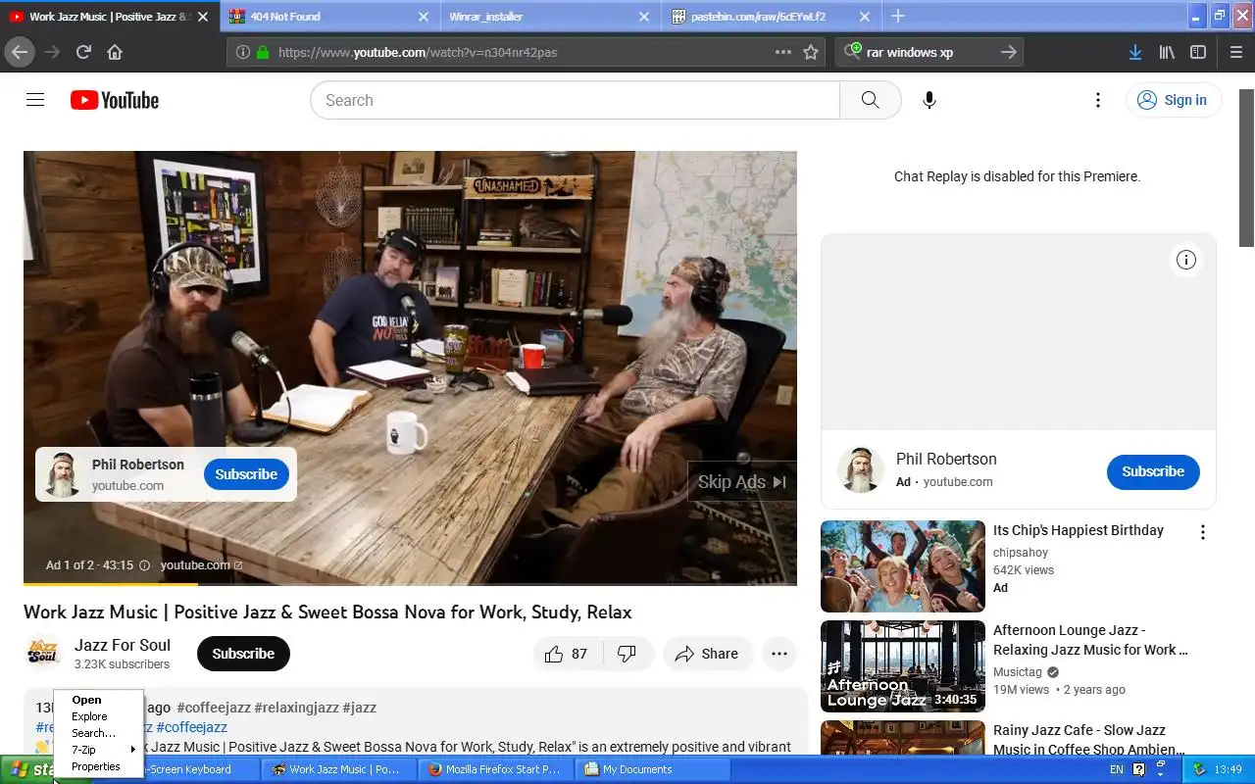This screenshot has height=784, width=1255.
Task: Open the Afternoon Lounge Jazz video title
Action: 1090,640
